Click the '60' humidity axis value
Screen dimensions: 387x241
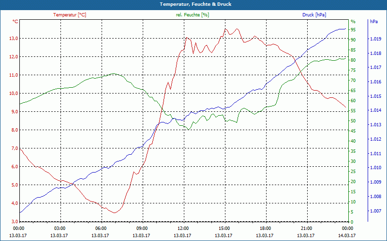pos(353,101)
